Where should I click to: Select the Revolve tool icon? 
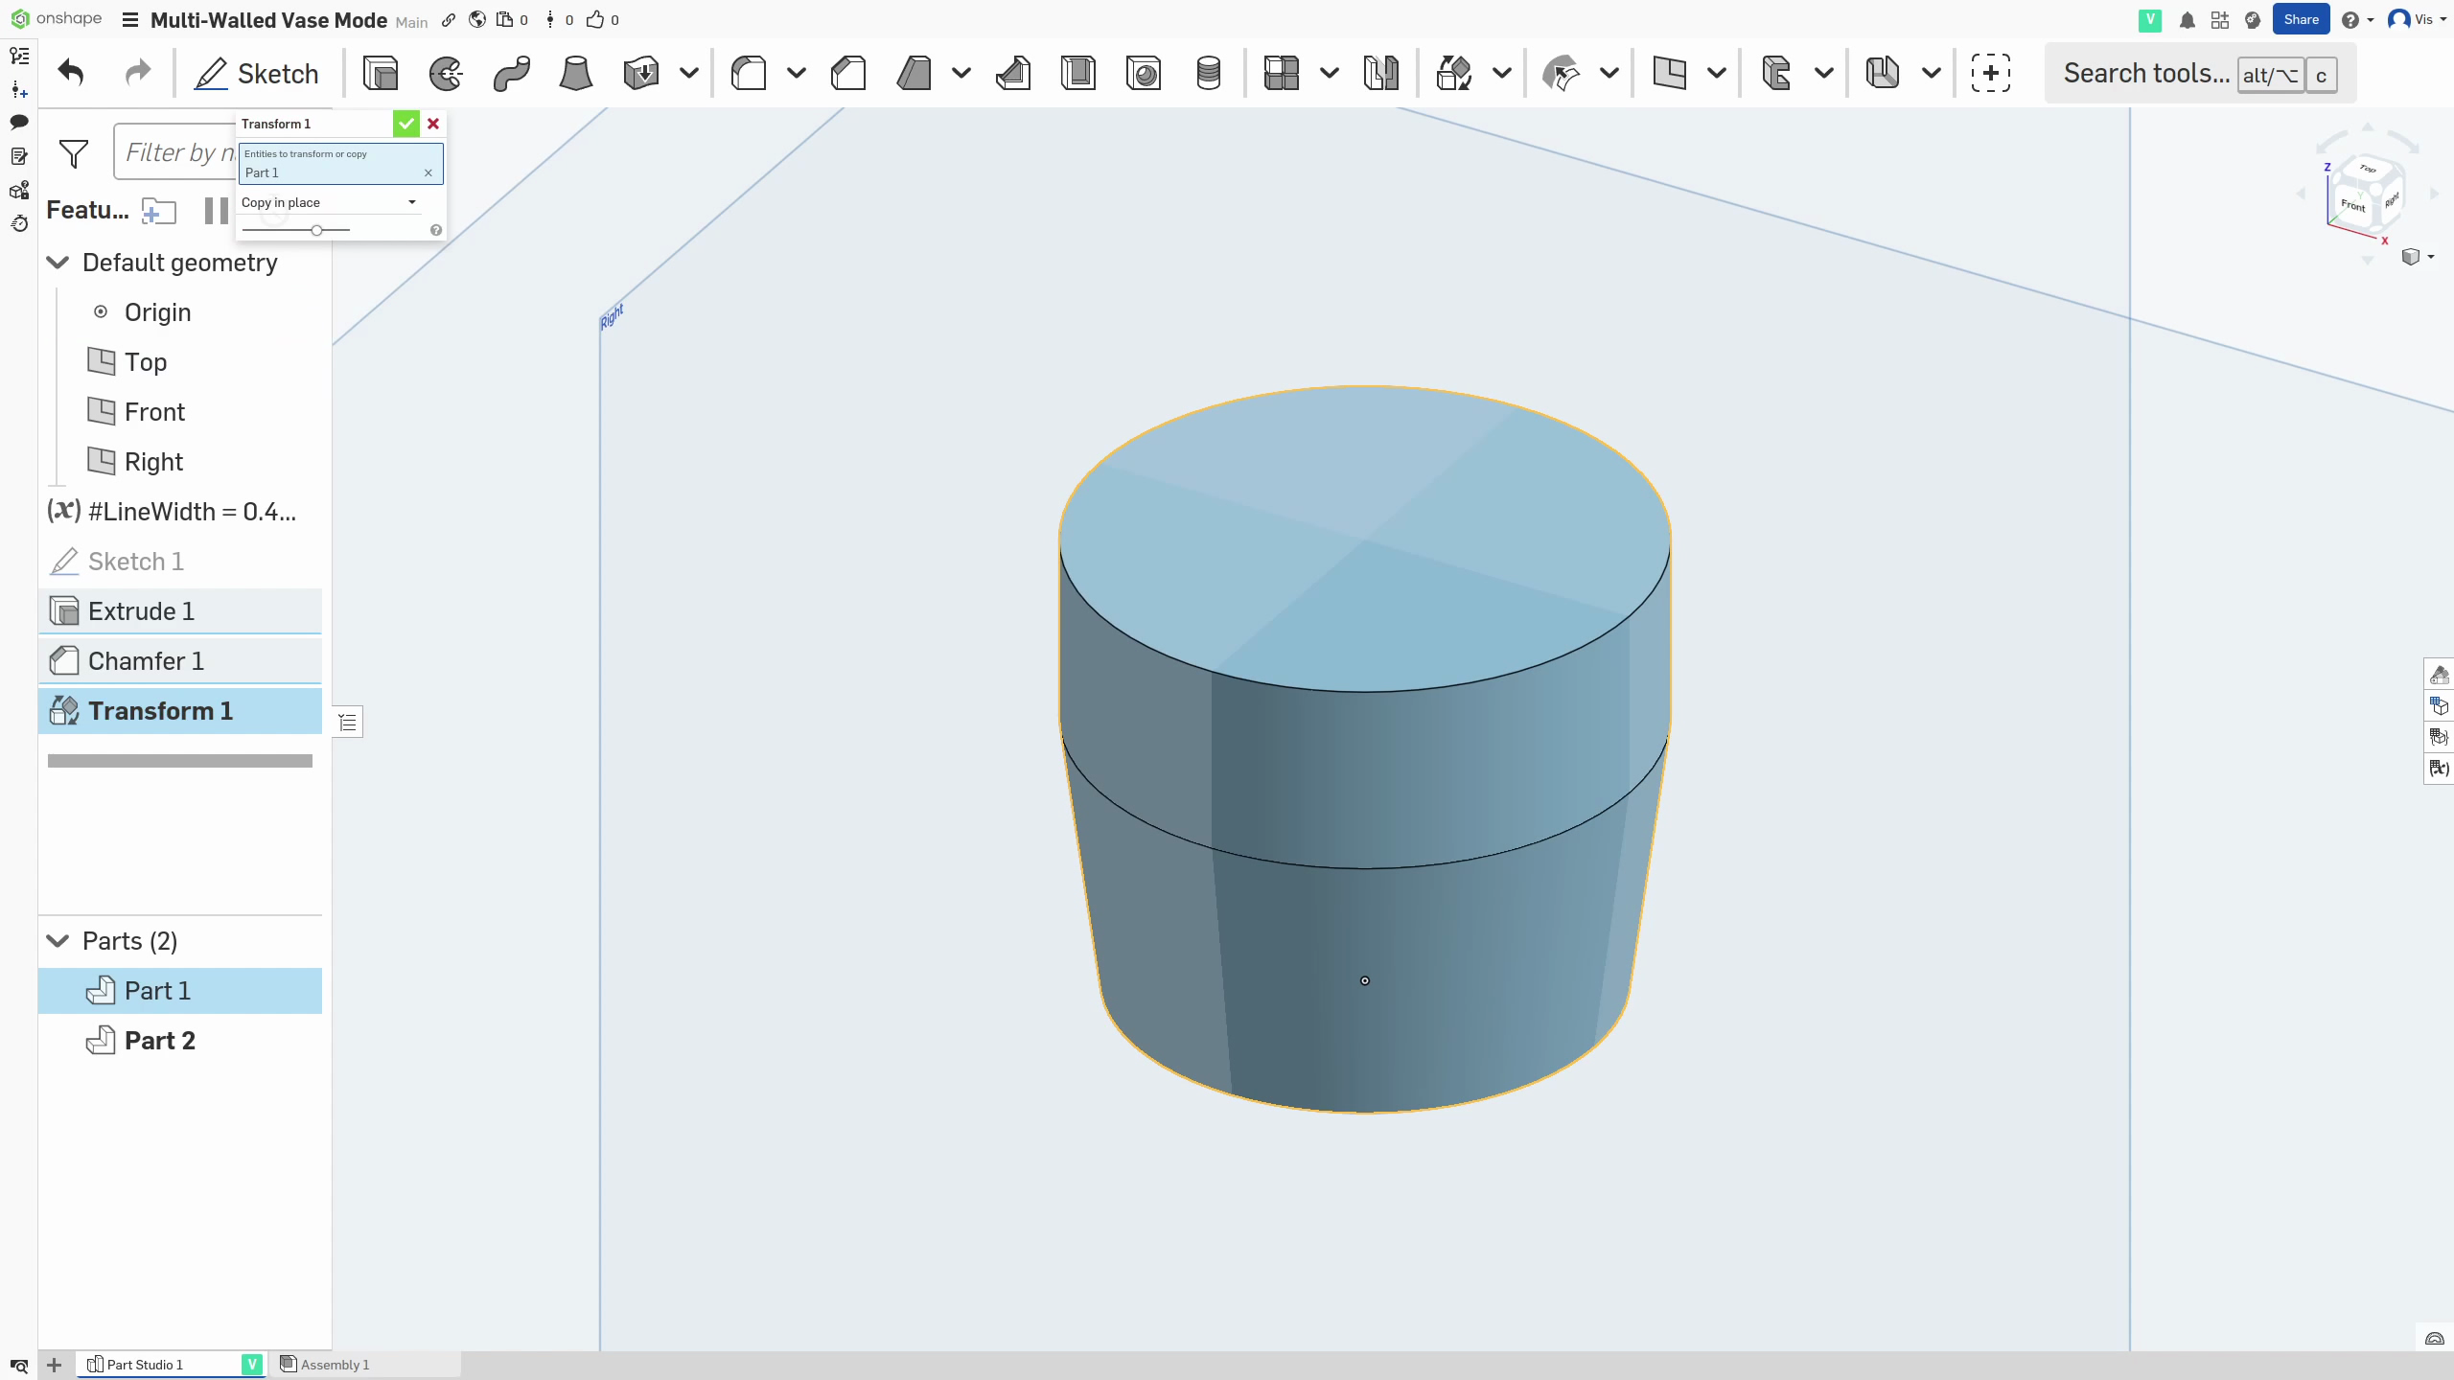click(446, 73)
